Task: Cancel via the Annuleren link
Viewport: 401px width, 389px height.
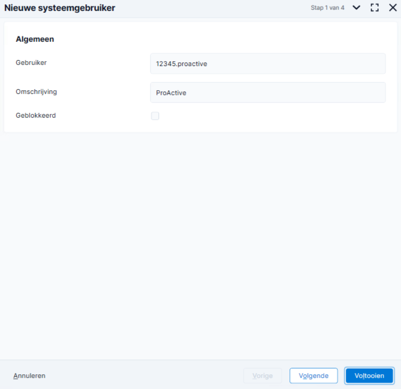Action: click(29, 376)
